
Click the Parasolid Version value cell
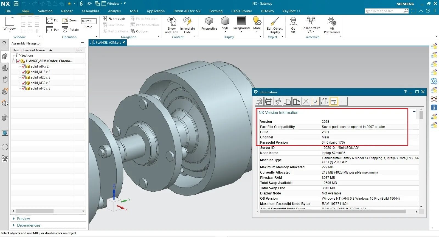(x=370, y=143)
